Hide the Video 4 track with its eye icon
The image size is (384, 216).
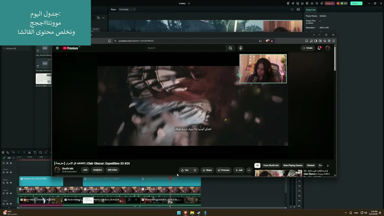pos(11,172)
